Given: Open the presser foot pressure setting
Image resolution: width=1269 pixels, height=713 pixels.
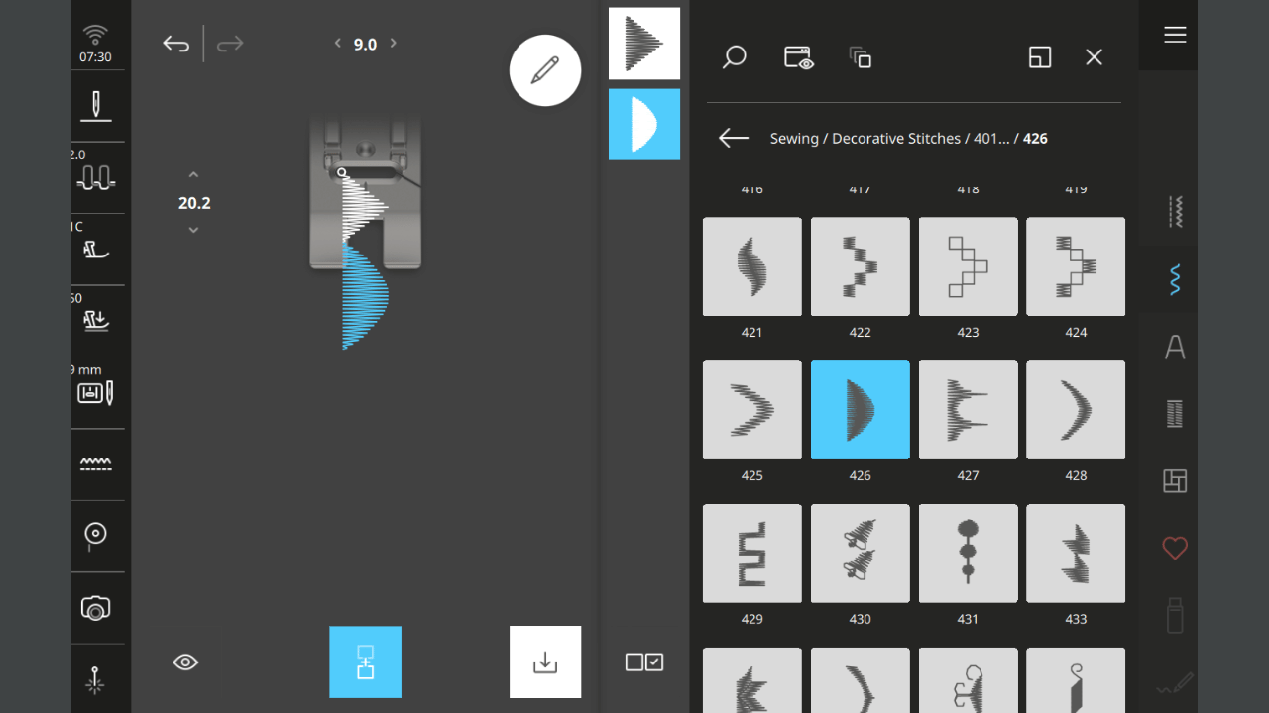Looking at the screenshot, I should pyautogui.click(x=96, y=321).
